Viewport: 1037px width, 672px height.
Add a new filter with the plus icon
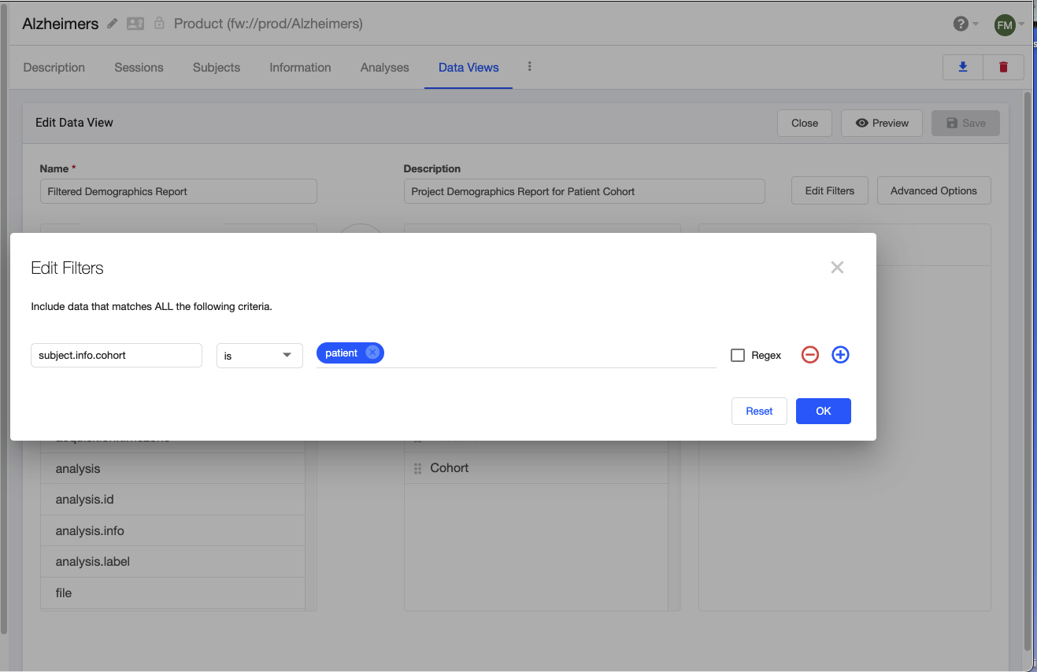(840, 355)
